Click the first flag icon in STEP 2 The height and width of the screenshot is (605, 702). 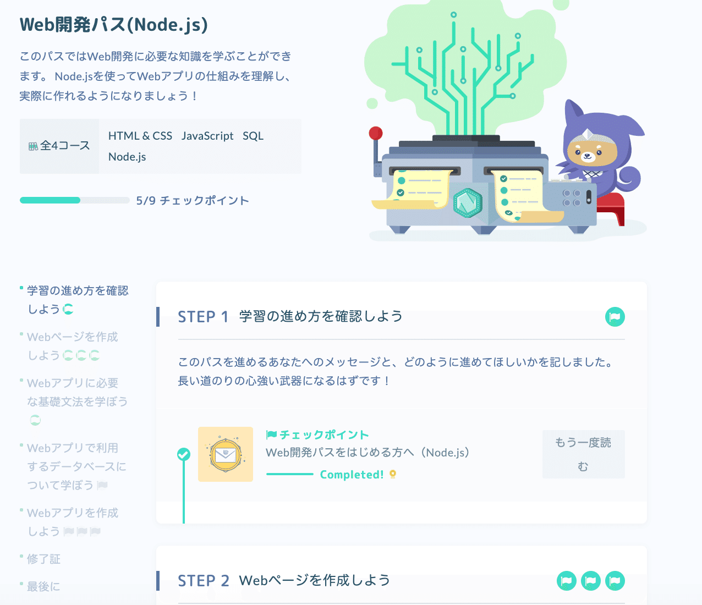(x=567, y=581)
